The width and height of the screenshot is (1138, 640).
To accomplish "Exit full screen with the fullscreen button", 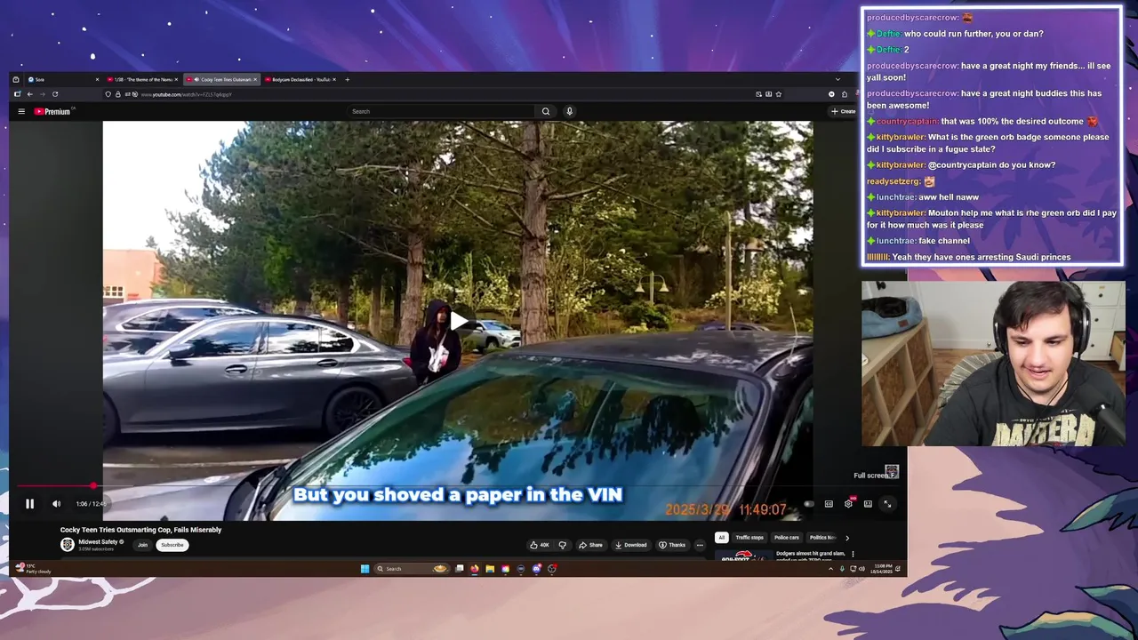I will (x=887, y=504).
